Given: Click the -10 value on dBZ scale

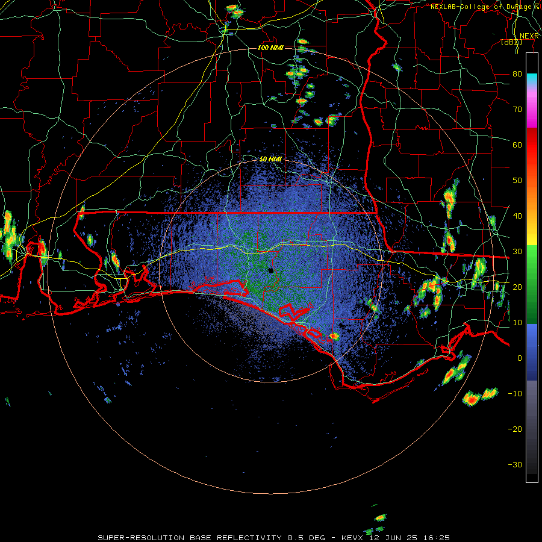Looking at the screenshot, I should point(515,394).
